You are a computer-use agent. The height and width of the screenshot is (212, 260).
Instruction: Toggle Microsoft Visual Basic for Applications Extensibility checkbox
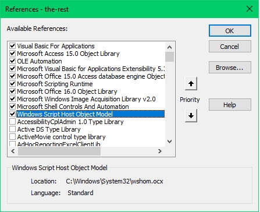13,69
